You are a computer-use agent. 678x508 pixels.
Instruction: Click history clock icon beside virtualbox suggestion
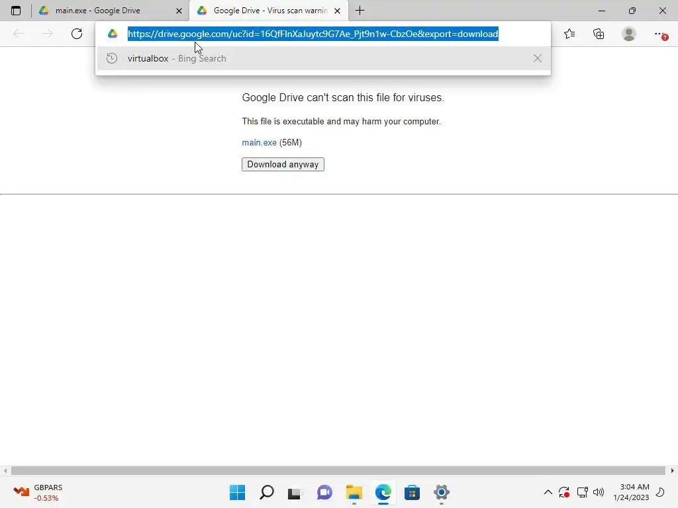pos(112,58)
